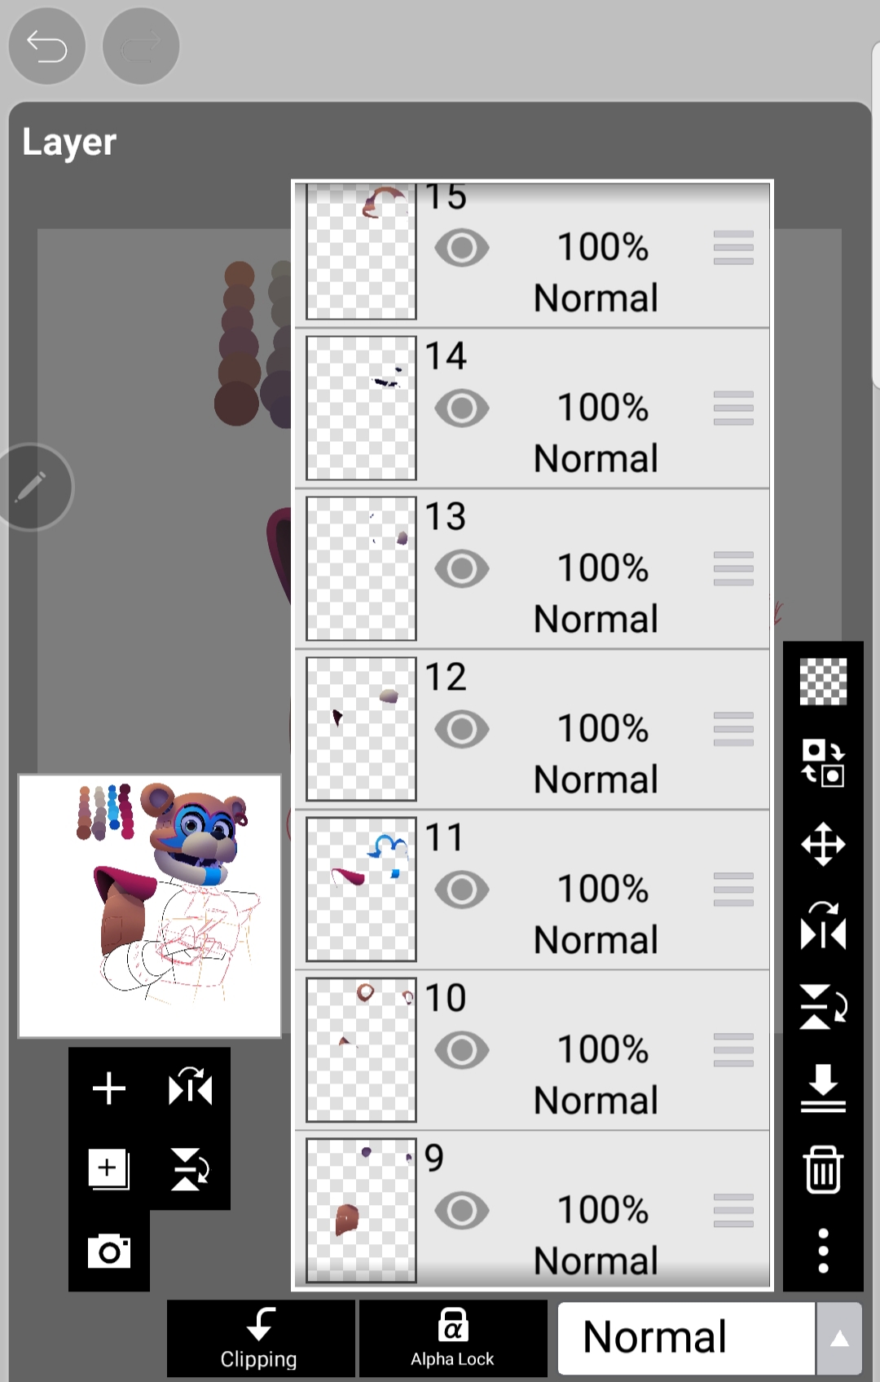Viewport: 880px width, 1382px height.
Task: Tap the redo arrow button
Action: click(x=141, y=46)
